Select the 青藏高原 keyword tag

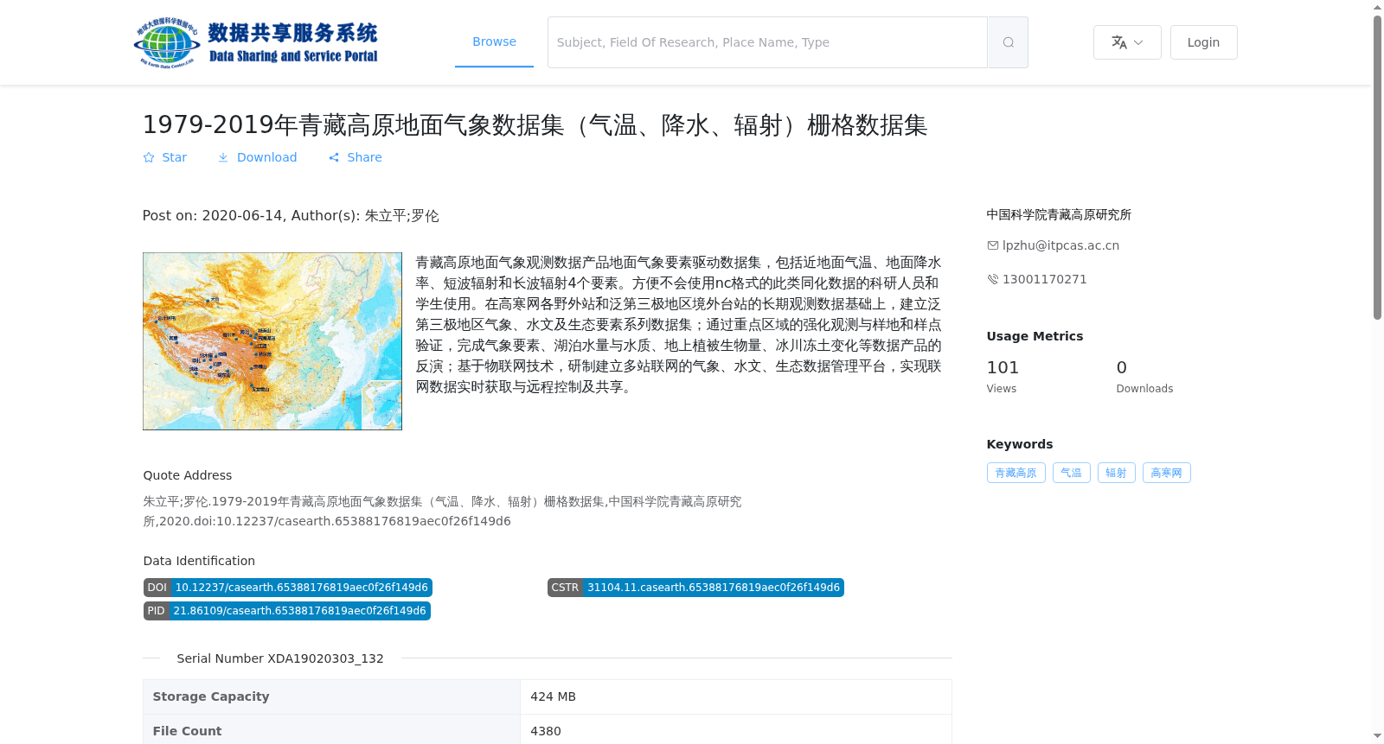click(x=1016, y=473)
